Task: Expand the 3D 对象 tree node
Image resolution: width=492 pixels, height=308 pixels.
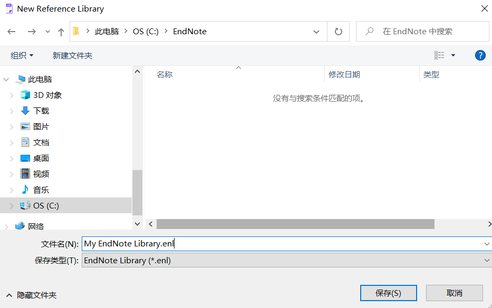Action: pos(12,95)
